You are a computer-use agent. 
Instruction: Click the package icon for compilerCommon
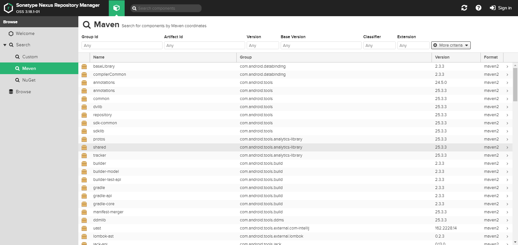click(84, 74)
